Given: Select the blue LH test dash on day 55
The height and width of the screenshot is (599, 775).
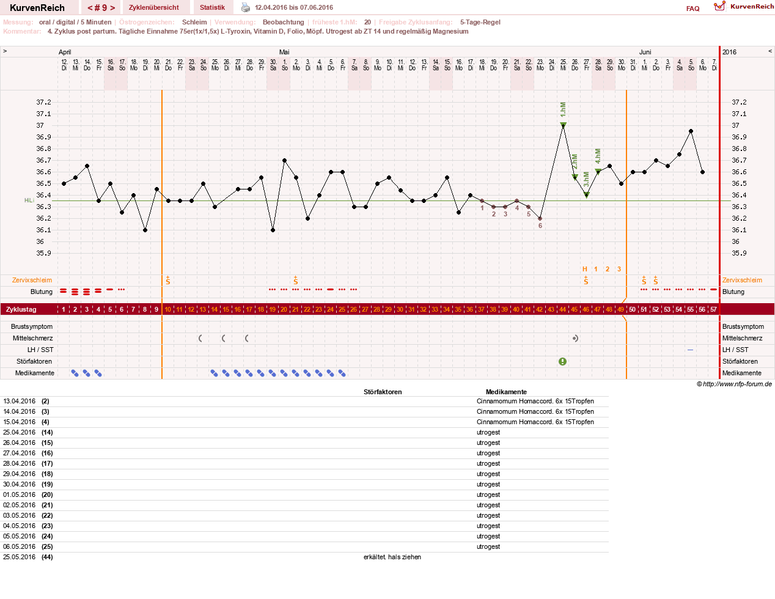Looking at the screenshot, I should click(691, 350).
